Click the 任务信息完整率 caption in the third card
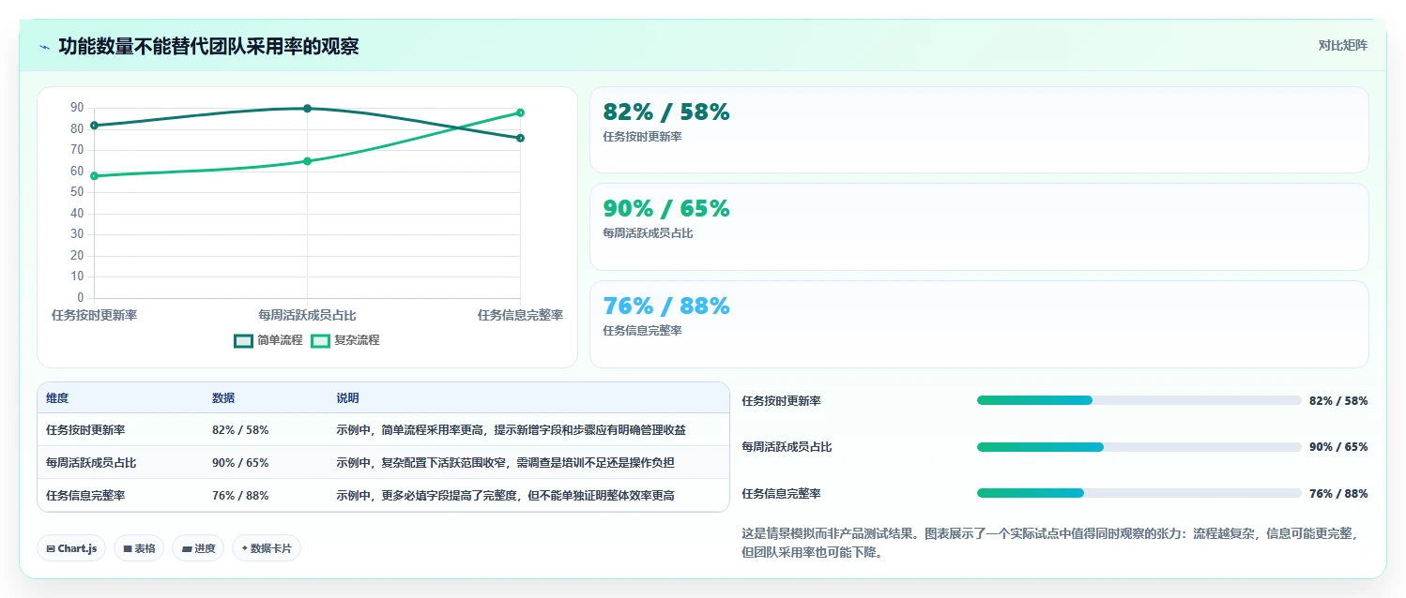Viewport: 1406px width, 598px height. [x=643, y=331]
